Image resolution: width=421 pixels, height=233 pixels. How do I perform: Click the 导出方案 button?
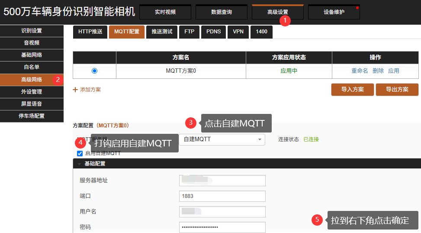pyautogui.click(x=397, y=90)
